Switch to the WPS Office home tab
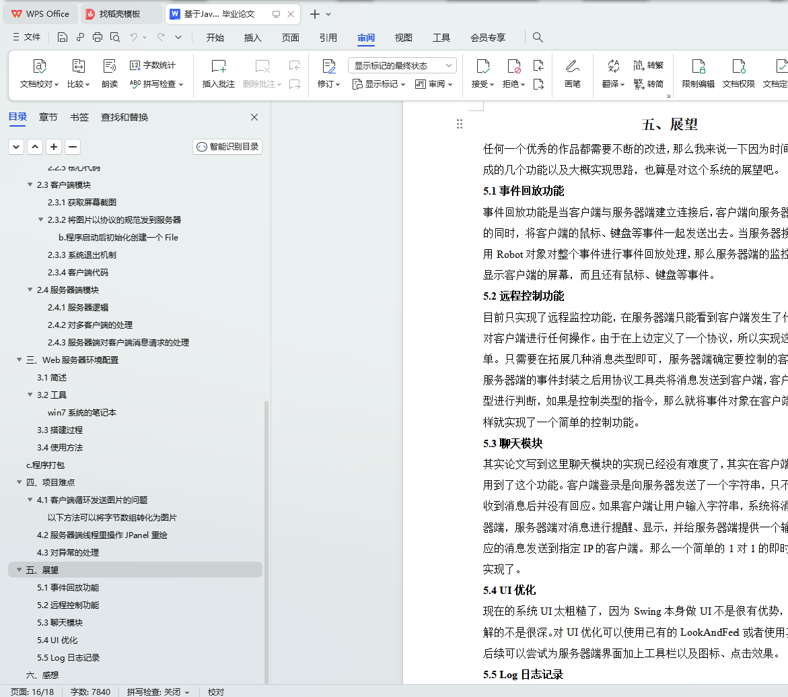 (x=40, y=14)
